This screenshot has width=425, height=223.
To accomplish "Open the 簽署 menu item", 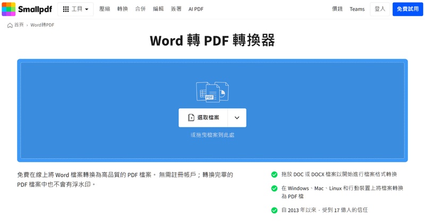I will coord(176,9).
